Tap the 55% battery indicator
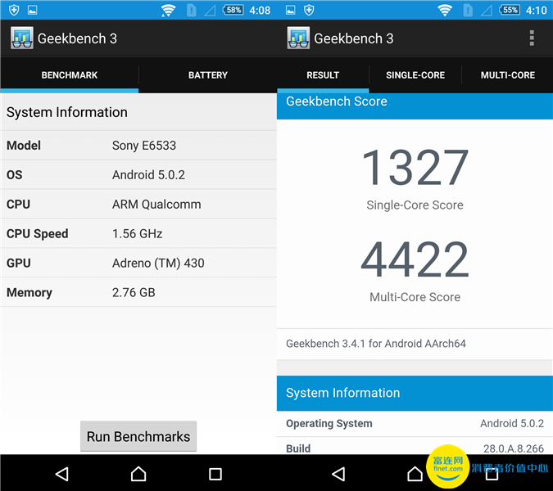Screen dimensions: 553x491 tap(510, 10)
